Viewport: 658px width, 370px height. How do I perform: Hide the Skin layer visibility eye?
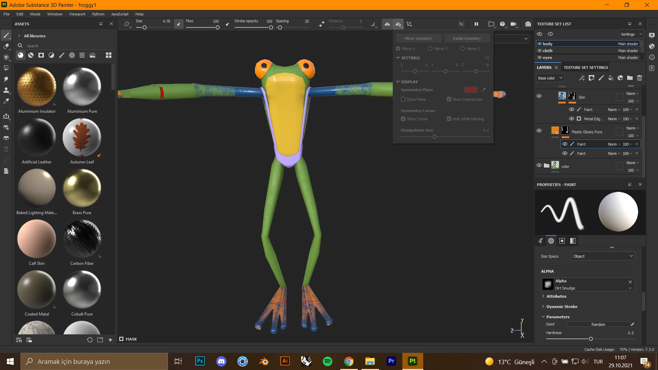(539, 96)
